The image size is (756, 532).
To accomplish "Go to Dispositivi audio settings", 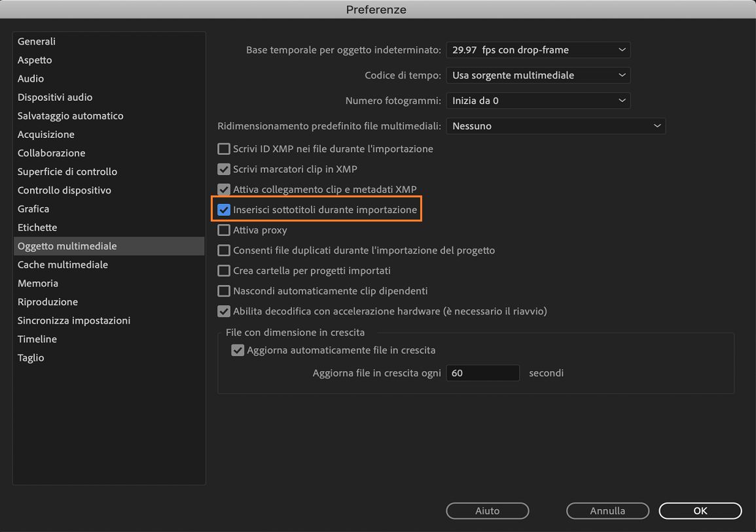I will [109, 97].
